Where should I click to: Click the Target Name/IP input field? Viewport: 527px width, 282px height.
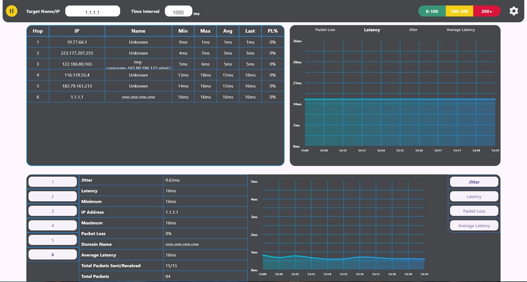93,12
